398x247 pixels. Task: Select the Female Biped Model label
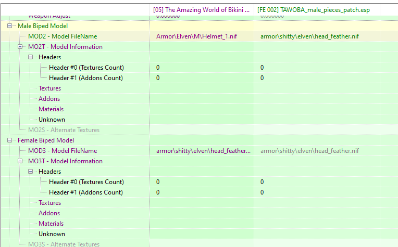46,140
